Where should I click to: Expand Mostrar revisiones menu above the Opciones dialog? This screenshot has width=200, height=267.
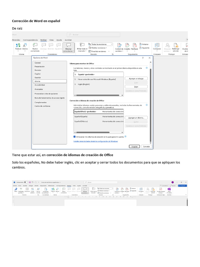tap(98, 48)
